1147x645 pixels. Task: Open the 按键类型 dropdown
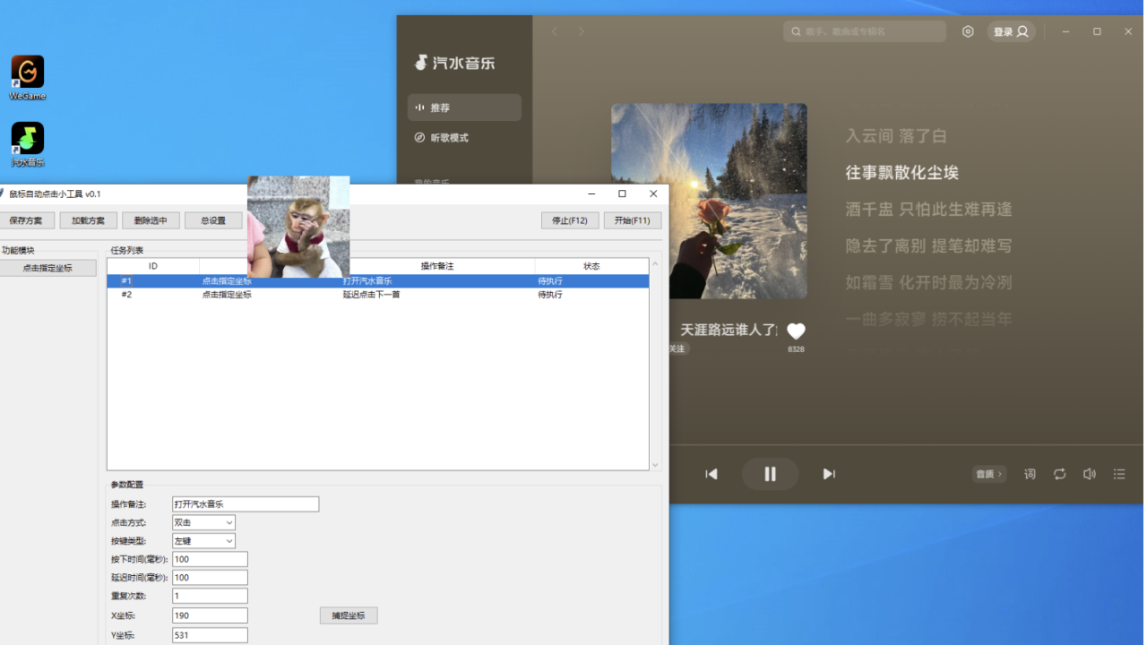pos(204,541)
